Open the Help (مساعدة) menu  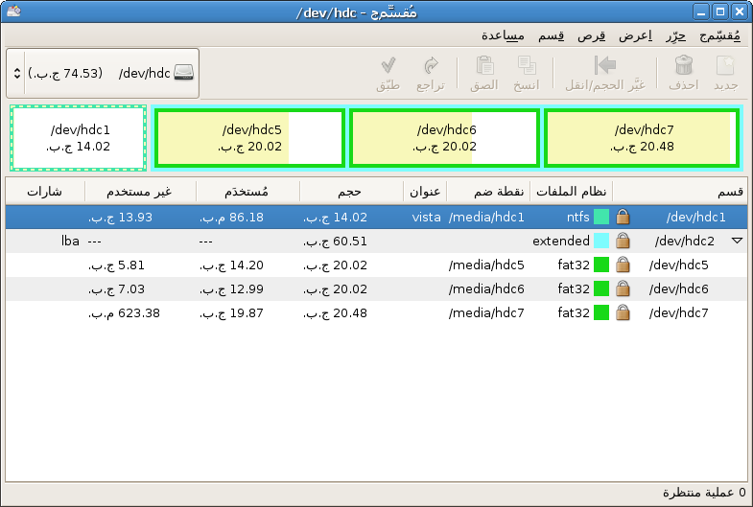(x=503, y=35)
